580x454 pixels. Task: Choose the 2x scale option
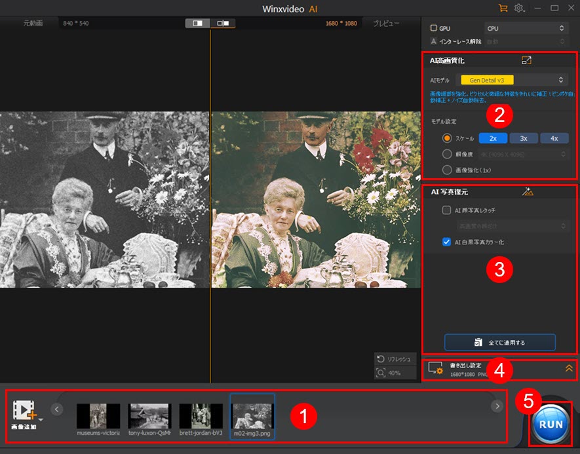tap(493, 138)
